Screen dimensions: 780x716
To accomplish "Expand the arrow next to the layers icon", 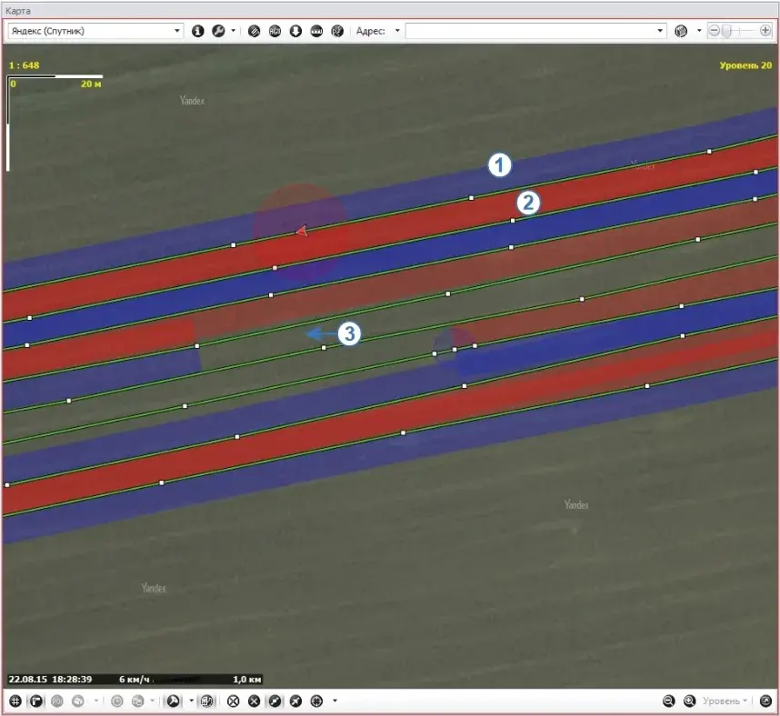I will point(699,31).
